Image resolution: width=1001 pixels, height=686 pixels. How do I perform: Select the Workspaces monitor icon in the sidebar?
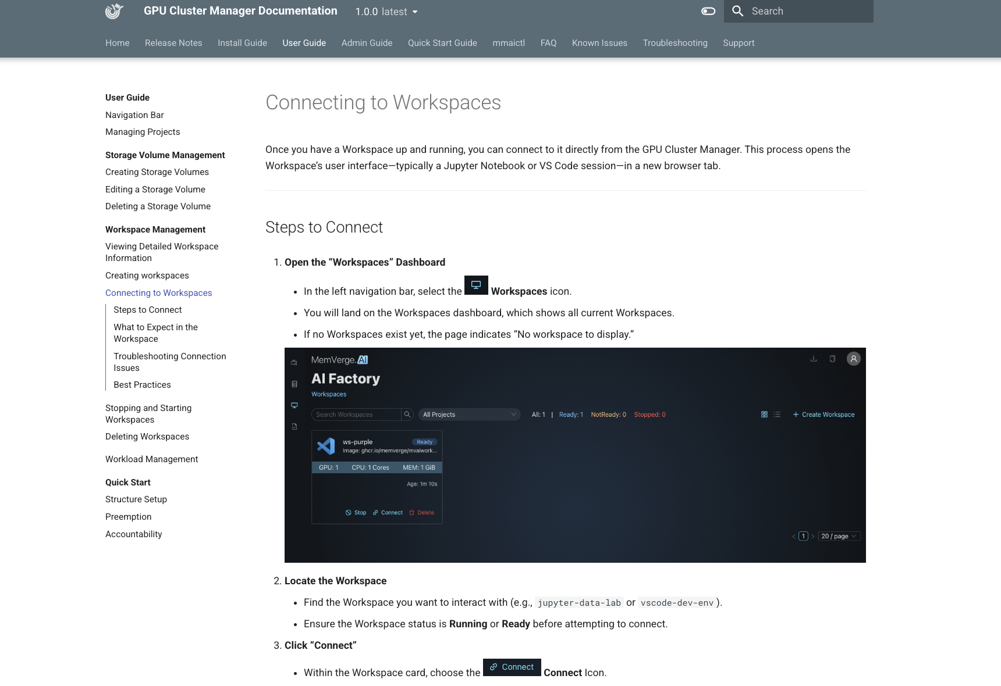point(293,406)
